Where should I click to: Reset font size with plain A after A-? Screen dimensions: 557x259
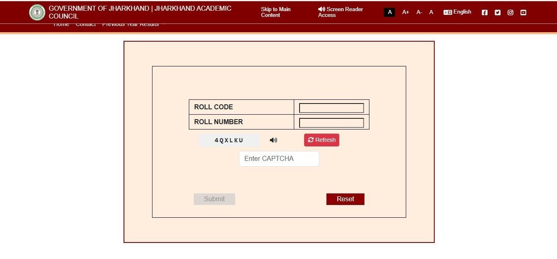[431, 12]
